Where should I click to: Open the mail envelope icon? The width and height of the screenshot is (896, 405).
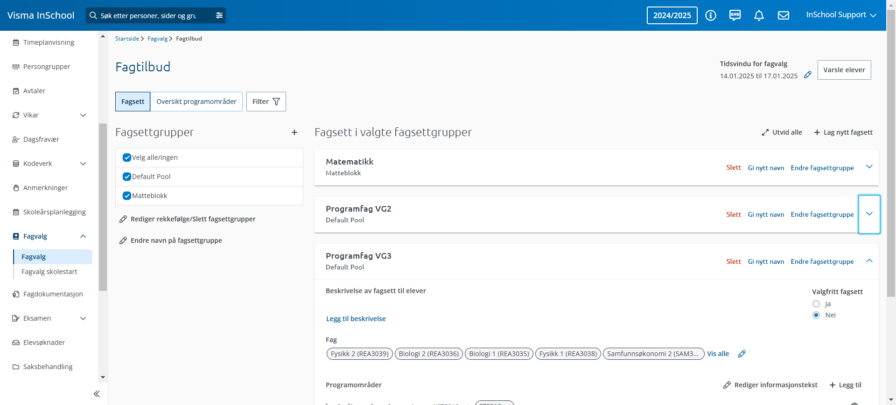point(784,15)
